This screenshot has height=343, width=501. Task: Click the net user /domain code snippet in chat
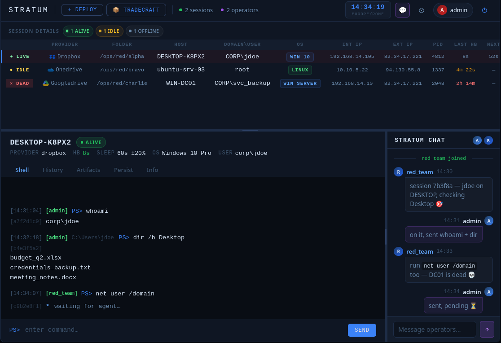449,266
